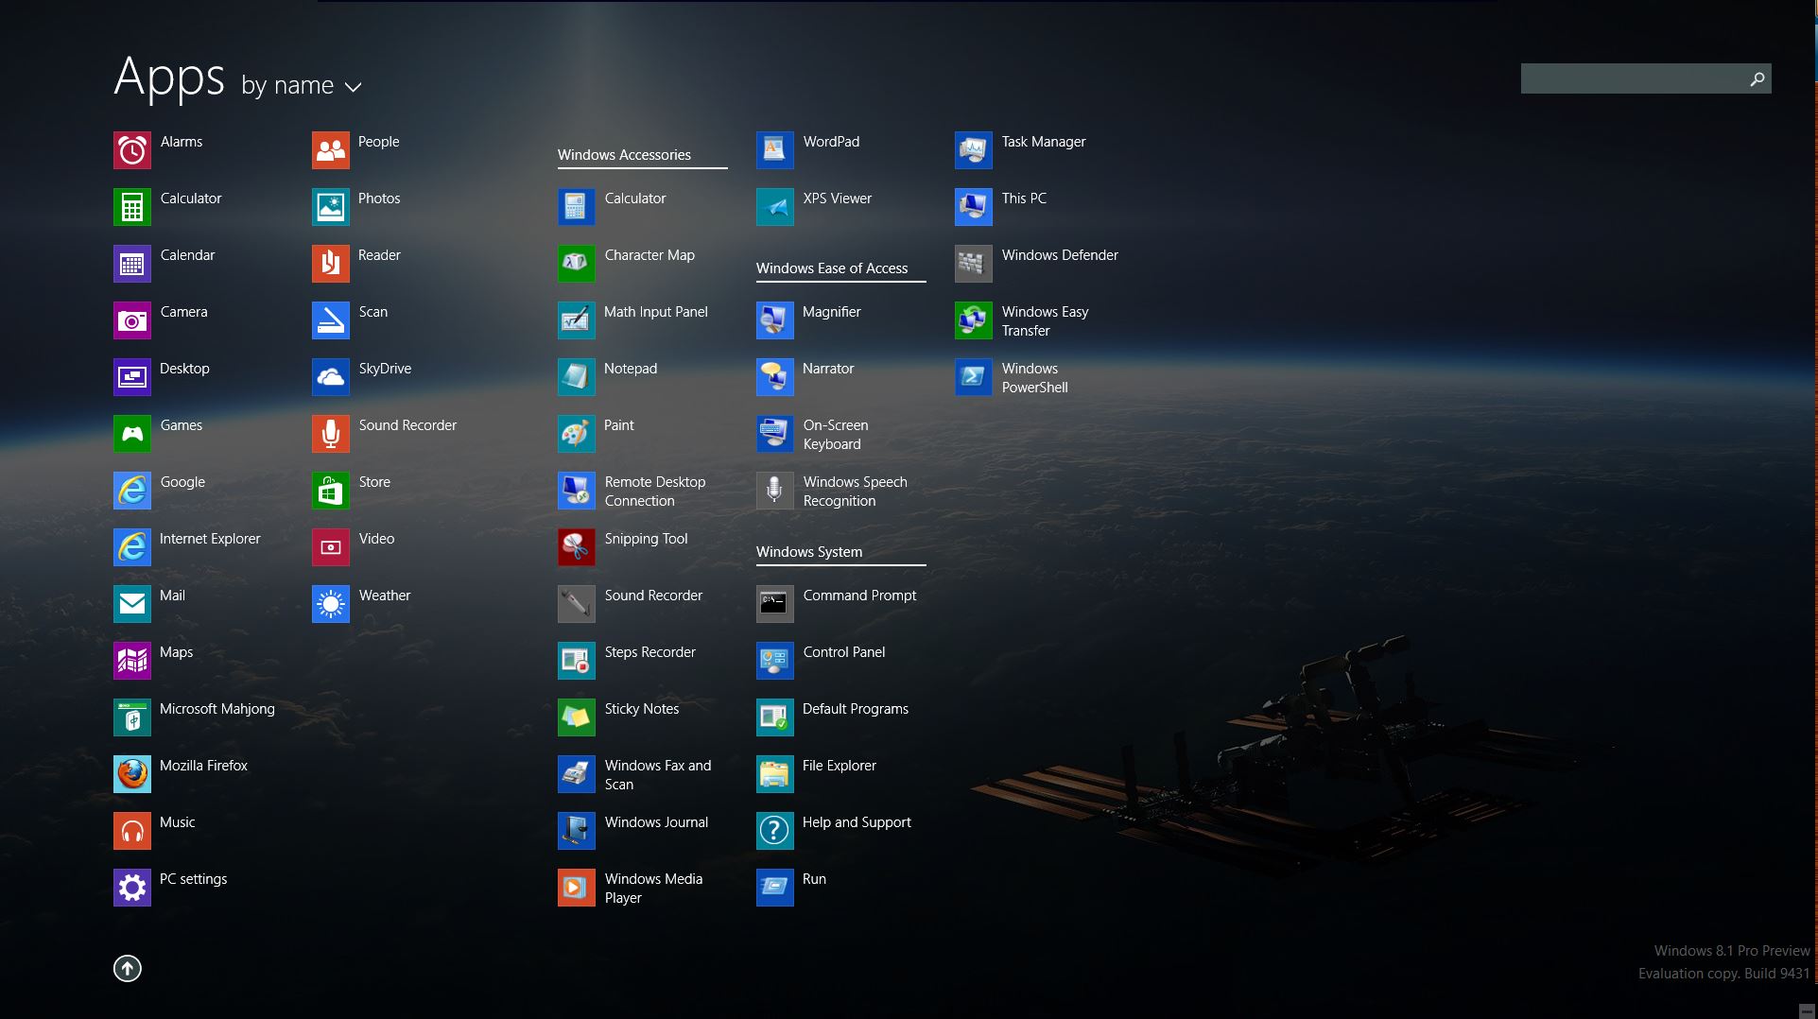Launch the Photos app icon
The image size is (1818, 1019).
pyautogui.click(x=331, y=207)
